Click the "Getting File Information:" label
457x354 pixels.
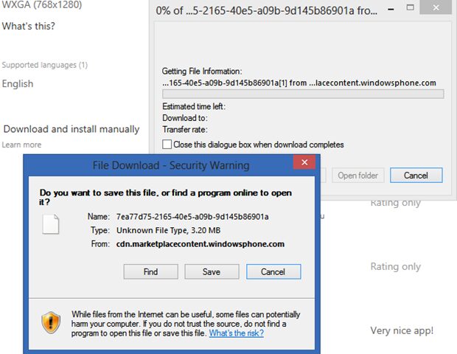pyautogui.click(x=202, y=71)
